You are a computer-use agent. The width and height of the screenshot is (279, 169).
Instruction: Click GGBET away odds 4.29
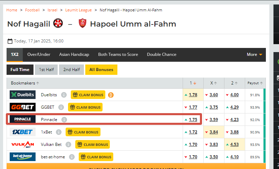[x=234, y=107]
